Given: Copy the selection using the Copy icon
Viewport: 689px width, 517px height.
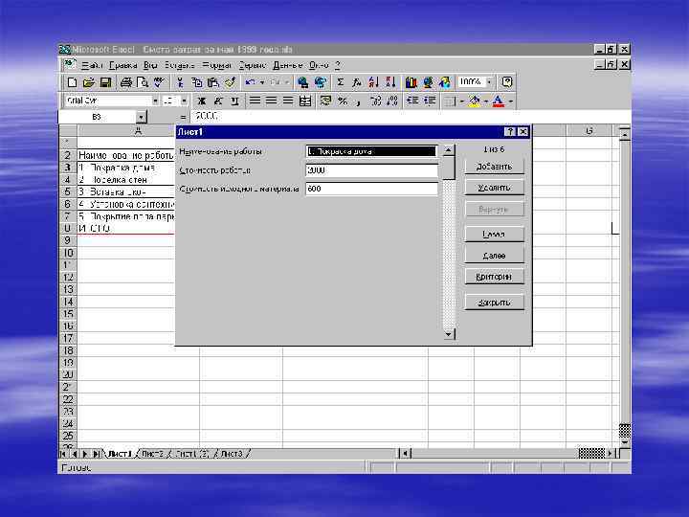Looking at the screenshot, I should pyautogui.click(x=196, y=82).
